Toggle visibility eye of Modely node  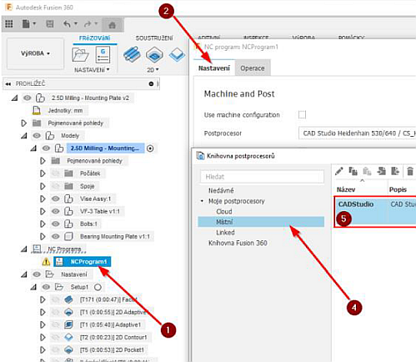click(x=37, y=136)
